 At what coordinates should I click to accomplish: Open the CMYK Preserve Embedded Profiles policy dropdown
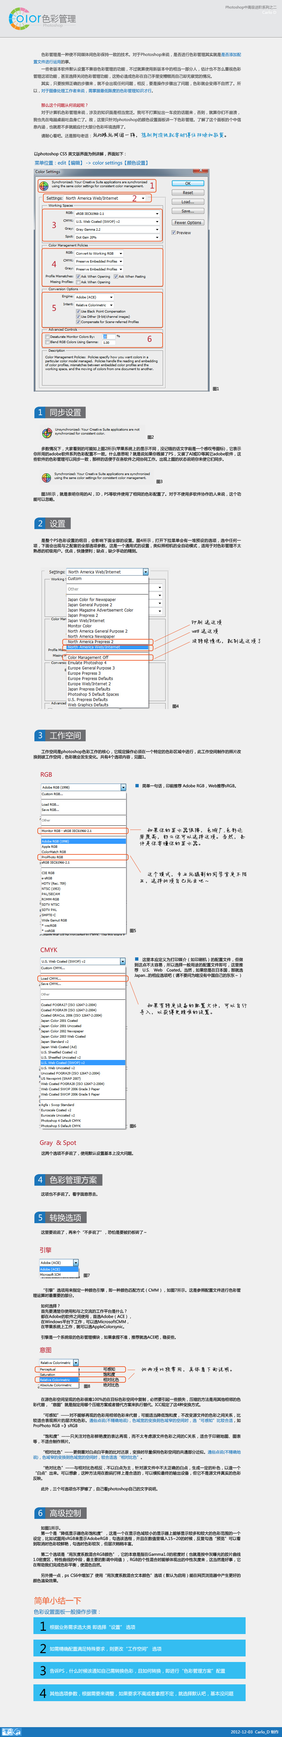(x=99, y=261)
